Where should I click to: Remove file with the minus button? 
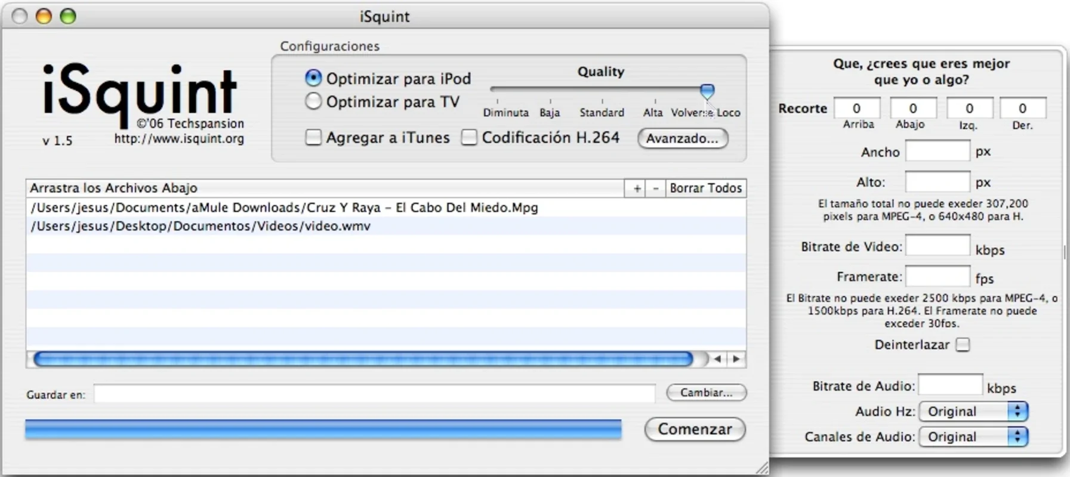coord(656,188)
